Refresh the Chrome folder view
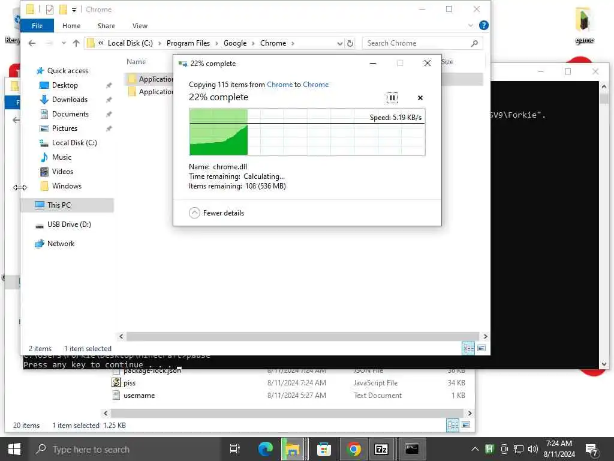614x461 pixels. click(x=350, y=43)
